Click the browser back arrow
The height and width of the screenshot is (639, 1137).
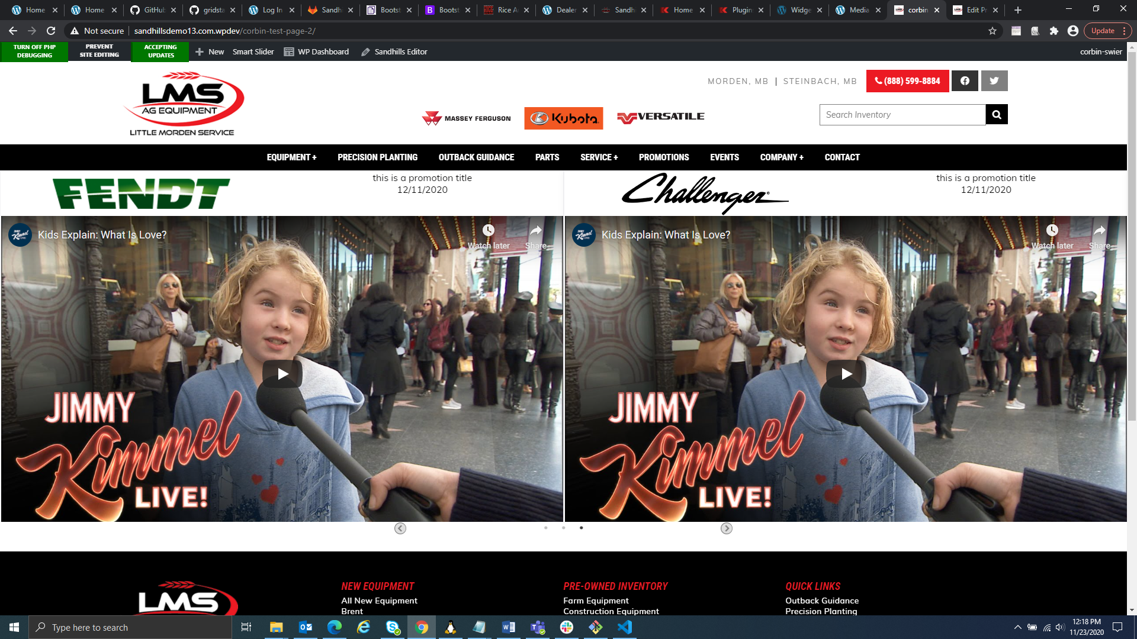tap(13, 31)
